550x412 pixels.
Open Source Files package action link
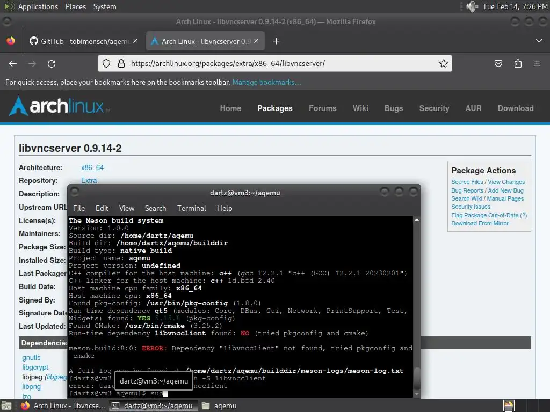click(467, 182)
